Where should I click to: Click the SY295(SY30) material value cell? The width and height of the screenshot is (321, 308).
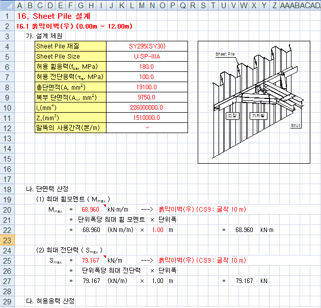pyautogui.click(x=147, y=46)
